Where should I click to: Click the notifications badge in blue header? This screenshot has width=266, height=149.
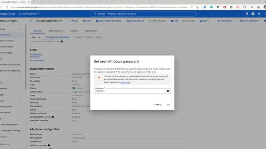click(253, 14)
